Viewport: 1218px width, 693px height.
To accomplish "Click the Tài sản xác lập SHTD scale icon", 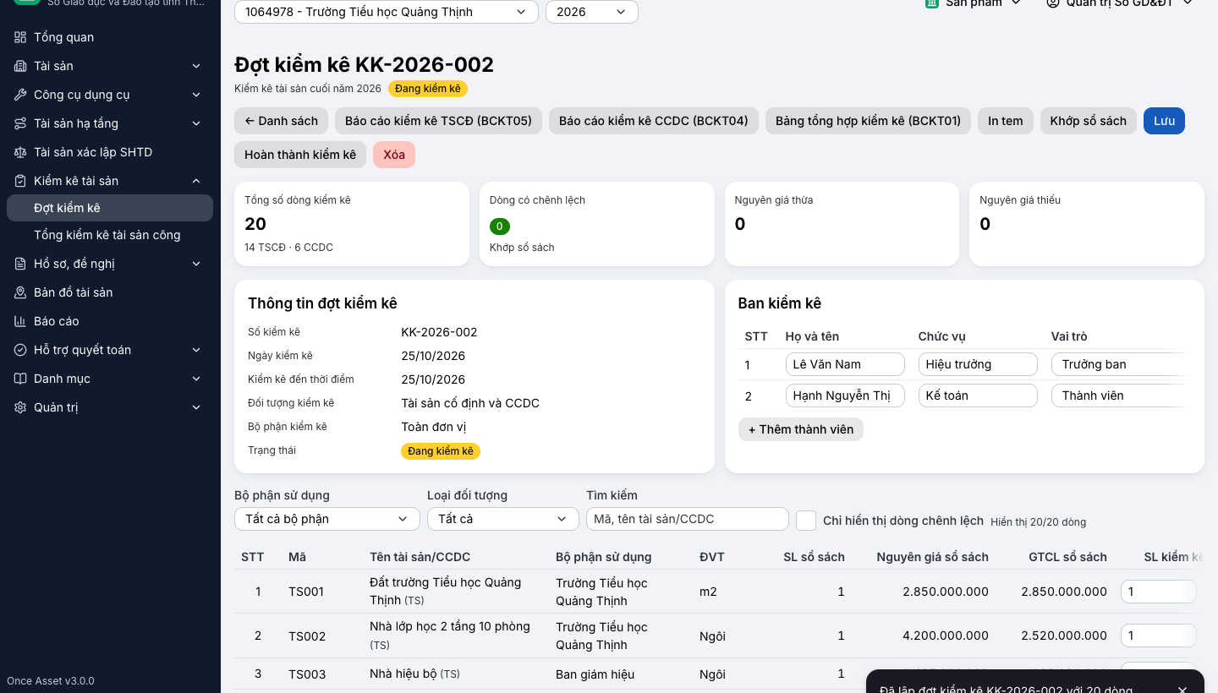I will pyautogui.click(x=20, y=152).
